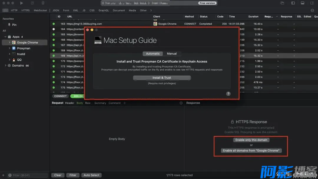Click white status dot of row 164
Screen dimensions: 318x179
pyautogui.click(x=54, y=29)
